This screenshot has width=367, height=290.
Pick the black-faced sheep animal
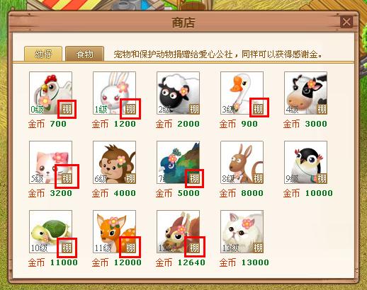pyautogui.click(x=178, y=93)
